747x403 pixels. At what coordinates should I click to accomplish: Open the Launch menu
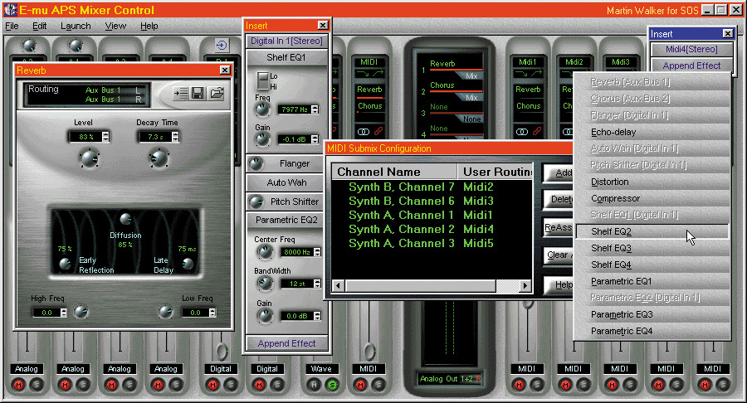coord(75,26)
